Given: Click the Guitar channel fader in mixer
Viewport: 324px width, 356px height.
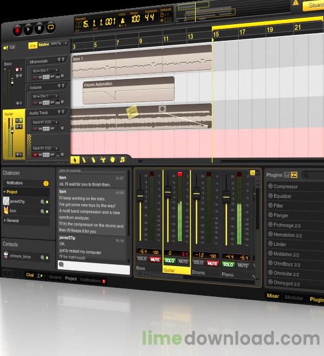Looking at the screenshot, I should pos(168,191).
